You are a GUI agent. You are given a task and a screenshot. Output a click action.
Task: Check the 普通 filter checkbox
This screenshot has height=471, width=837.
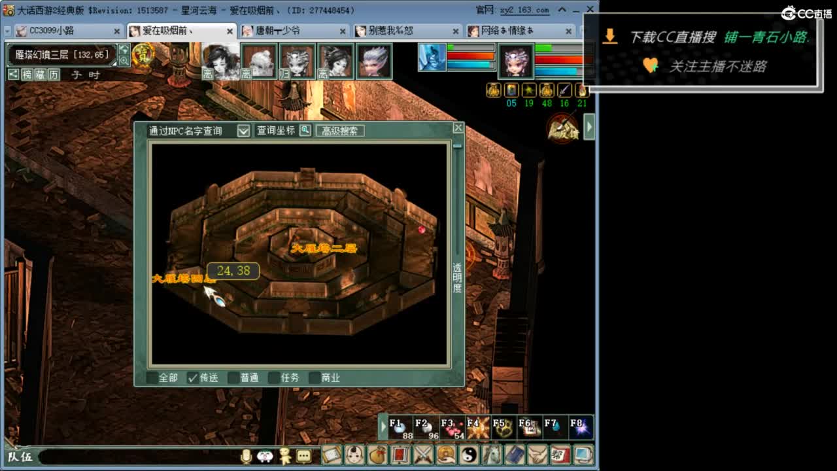233,377
